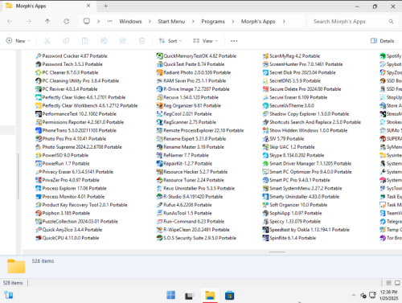
Task: Click the search magnifier icon
Action: (x=391, y=22)
